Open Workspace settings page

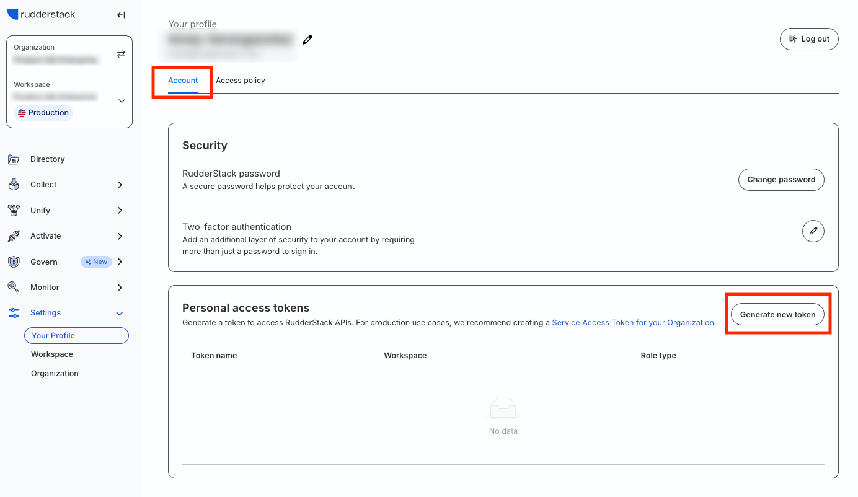point(52,354)
